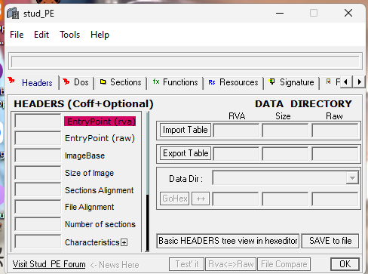This screenshot has height=274, width=368.
Task: Click the EntryPoint (rva) label
Action: [100, 122]
